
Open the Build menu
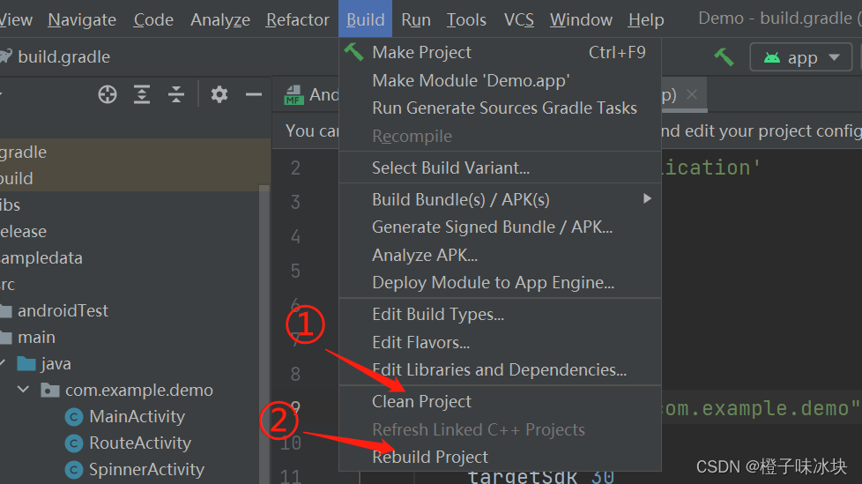366,19
